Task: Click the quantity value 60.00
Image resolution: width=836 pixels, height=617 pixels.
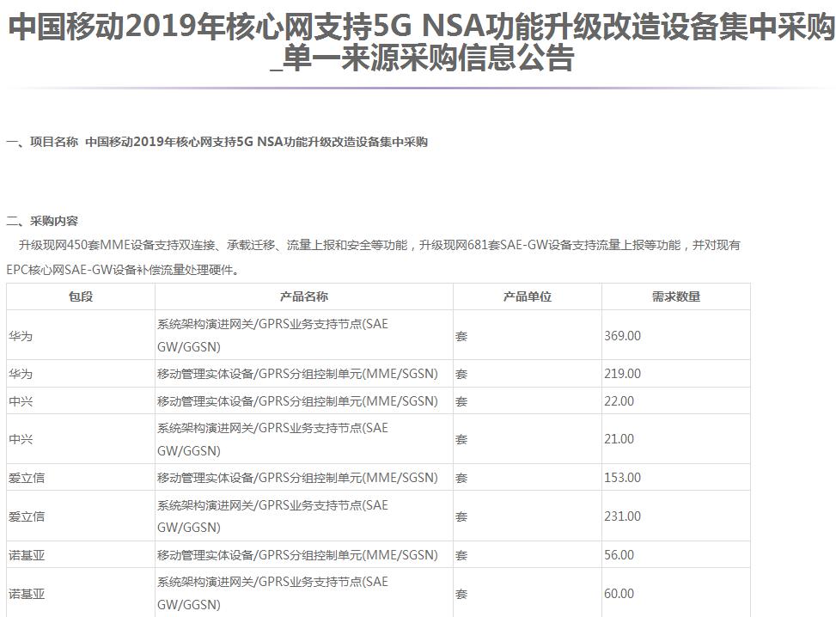Action: 619,594
